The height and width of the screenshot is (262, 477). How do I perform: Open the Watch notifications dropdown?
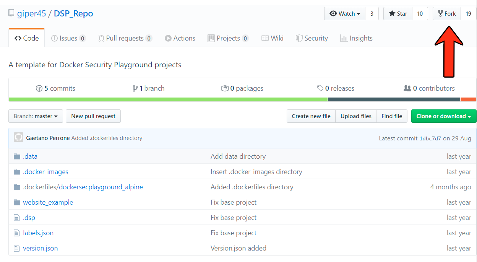tap(345, 14)
